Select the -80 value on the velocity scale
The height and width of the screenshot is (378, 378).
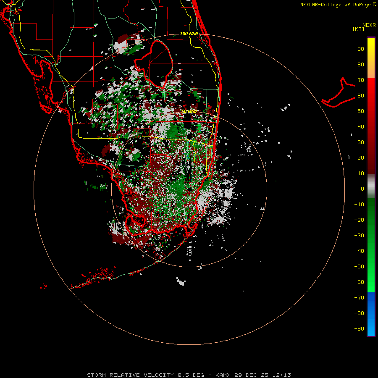coord(359,313)
